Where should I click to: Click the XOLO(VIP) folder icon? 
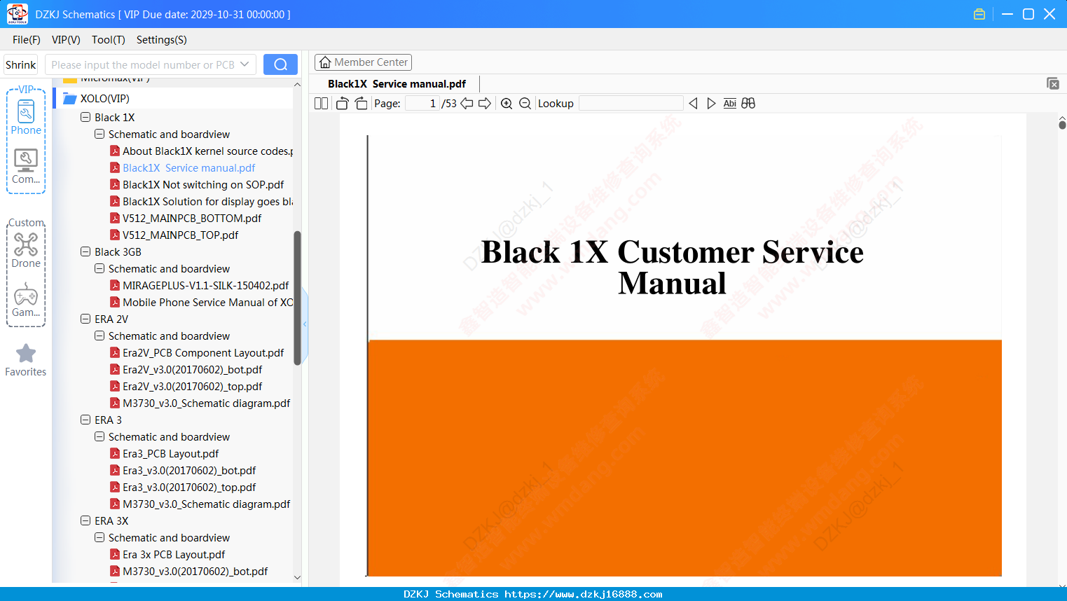pos(69,99)
